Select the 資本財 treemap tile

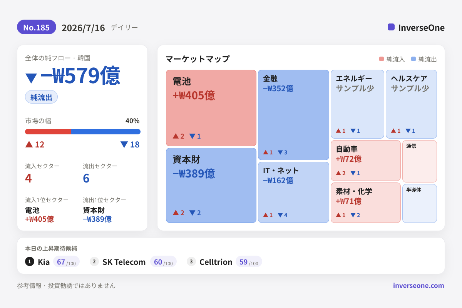pyautogui.click(x=211, y=185)
